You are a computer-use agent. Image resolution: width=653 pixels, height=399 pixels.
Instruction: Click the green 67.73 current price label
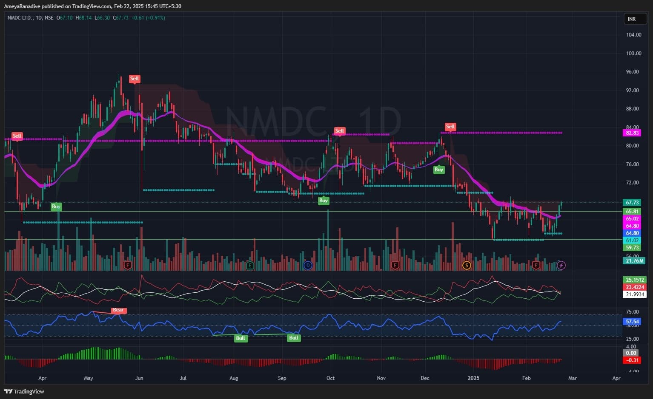click(x=633, y=203)
